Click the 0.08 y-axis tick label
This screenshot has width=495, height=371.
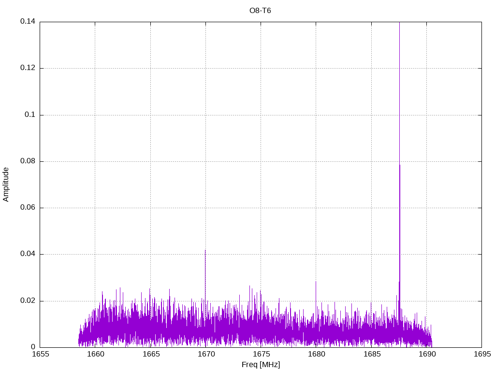28,161
